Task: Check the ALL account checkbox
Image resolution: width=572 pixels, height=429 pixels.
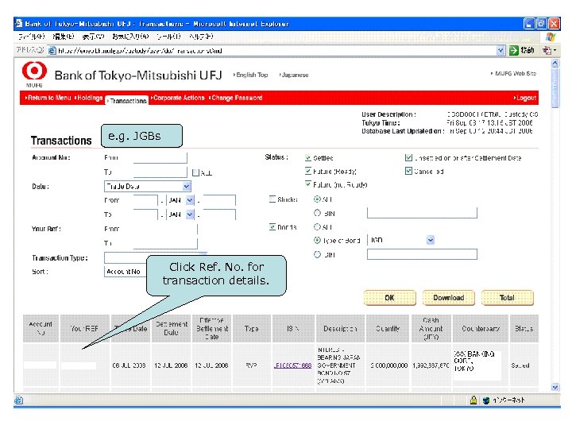Action: click(196, 172)
